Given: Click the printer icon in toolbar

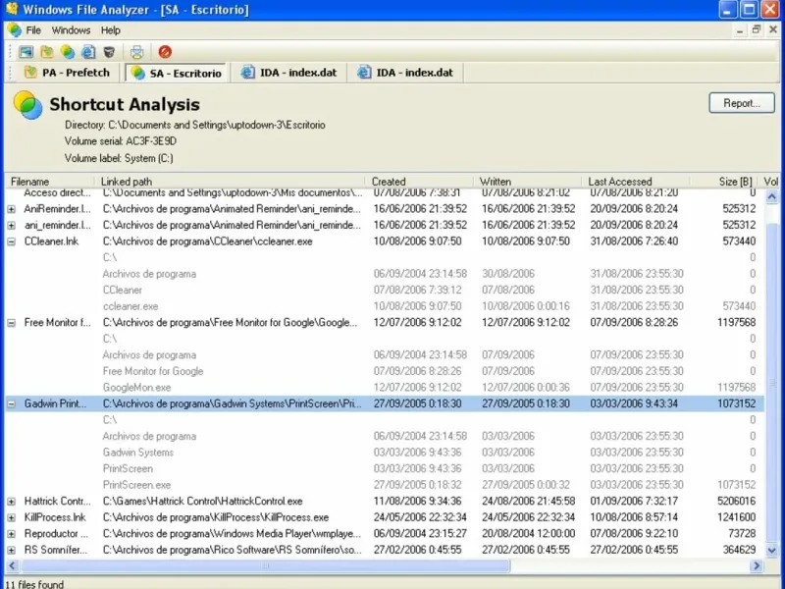Looking at the screenshot, I should pyautogui.click(x=136, y=52).
